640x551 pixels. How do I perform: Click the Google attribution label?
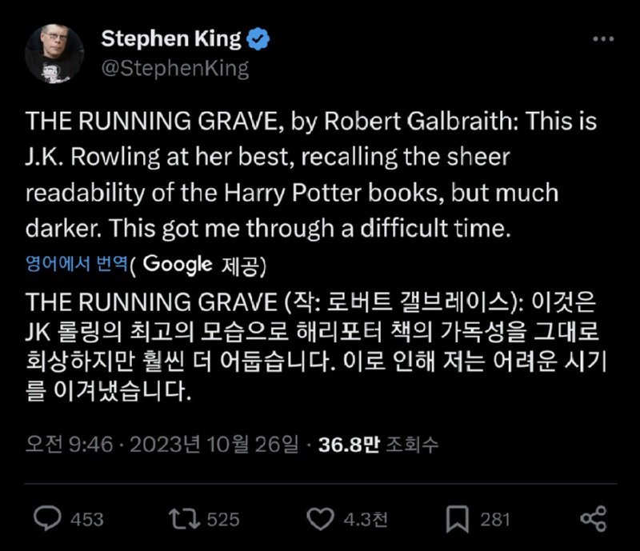tap(178, 264)
